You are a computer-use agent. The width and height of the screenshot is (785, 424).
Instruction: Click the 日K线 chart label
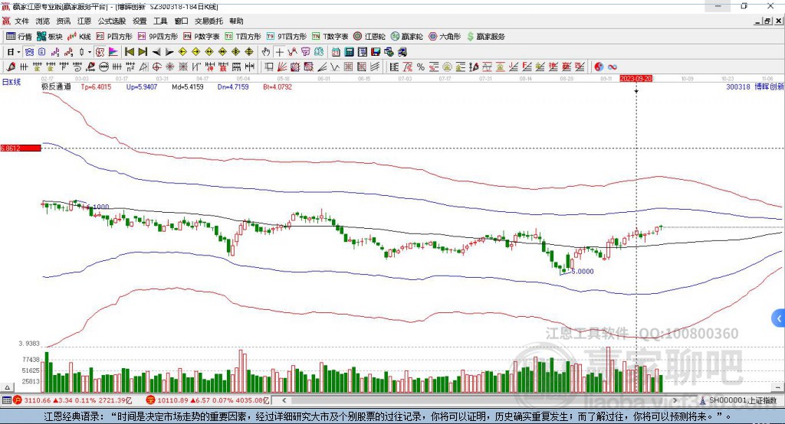[11, 83]
